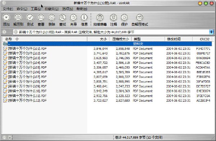Open the 工具(S) menu
This screenshot has height=141, width=216.
[x=36, y=9]
